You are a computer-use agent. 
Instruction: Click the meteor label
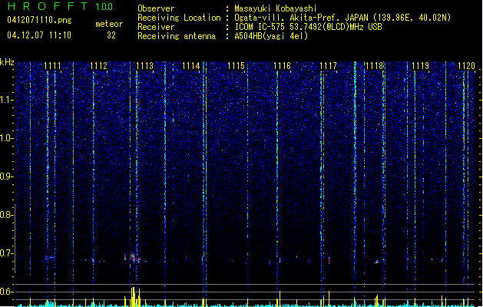point(109,24)
